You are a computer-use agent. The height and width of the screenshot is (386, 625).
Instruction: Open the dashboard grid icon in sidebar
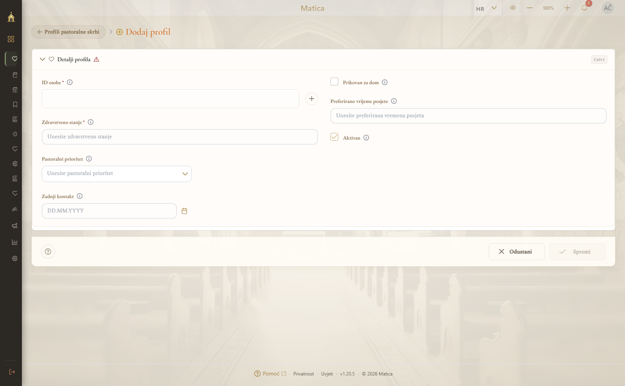point(11,39)
